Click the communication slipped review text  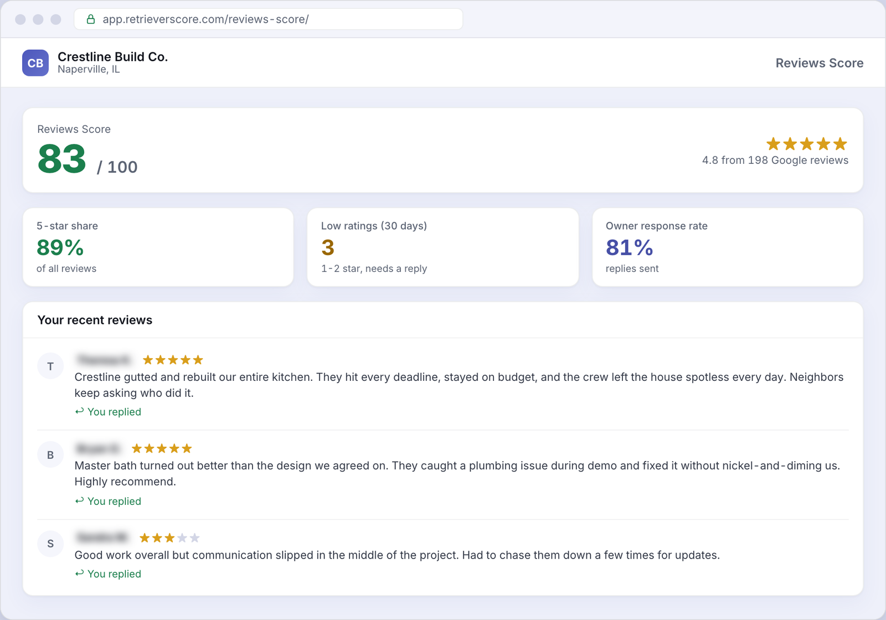pos(397,555)
